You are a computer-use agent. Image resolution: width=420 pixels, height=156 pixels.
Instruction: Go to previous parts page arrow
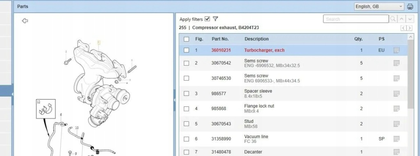click(x=404, y=28)
